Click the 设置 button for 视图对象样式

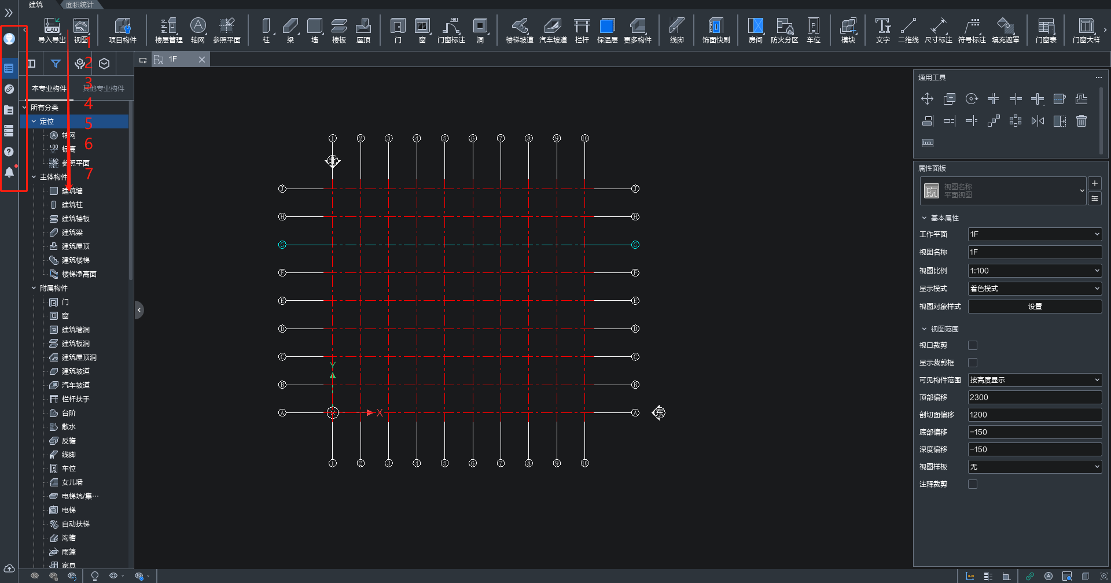(1035, 307)
